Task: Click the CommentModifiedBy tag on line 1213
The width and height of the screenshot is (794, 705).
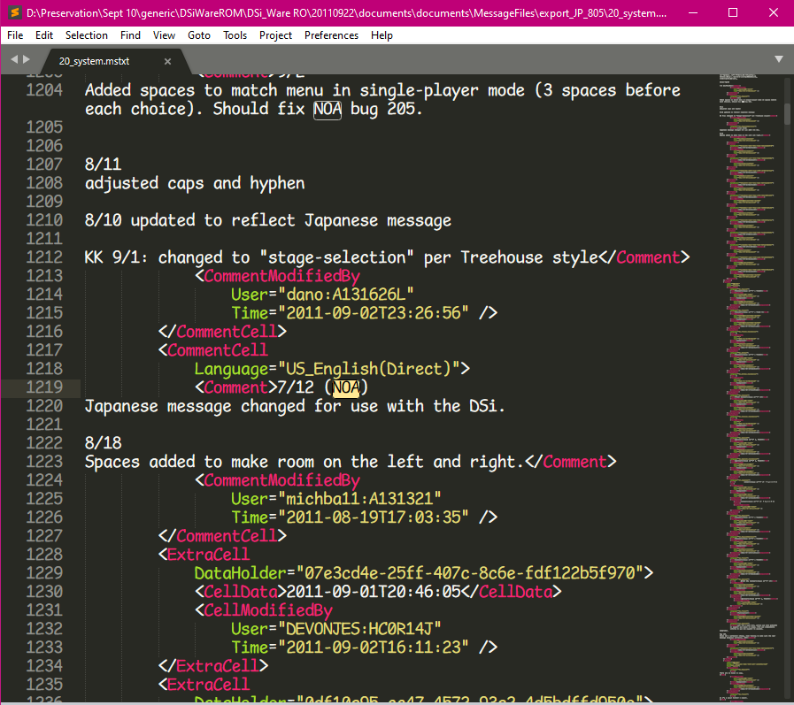Action: click(x=277, y=276)
